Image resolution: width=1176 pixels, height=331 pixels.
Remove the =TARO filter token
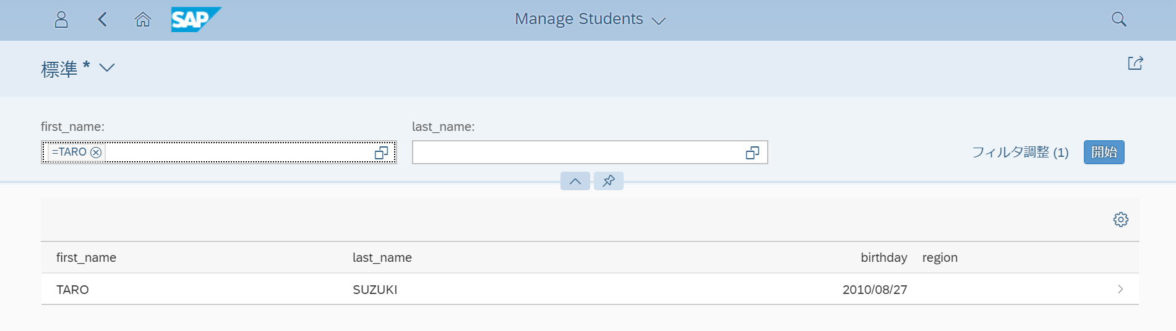coord(96,152)
